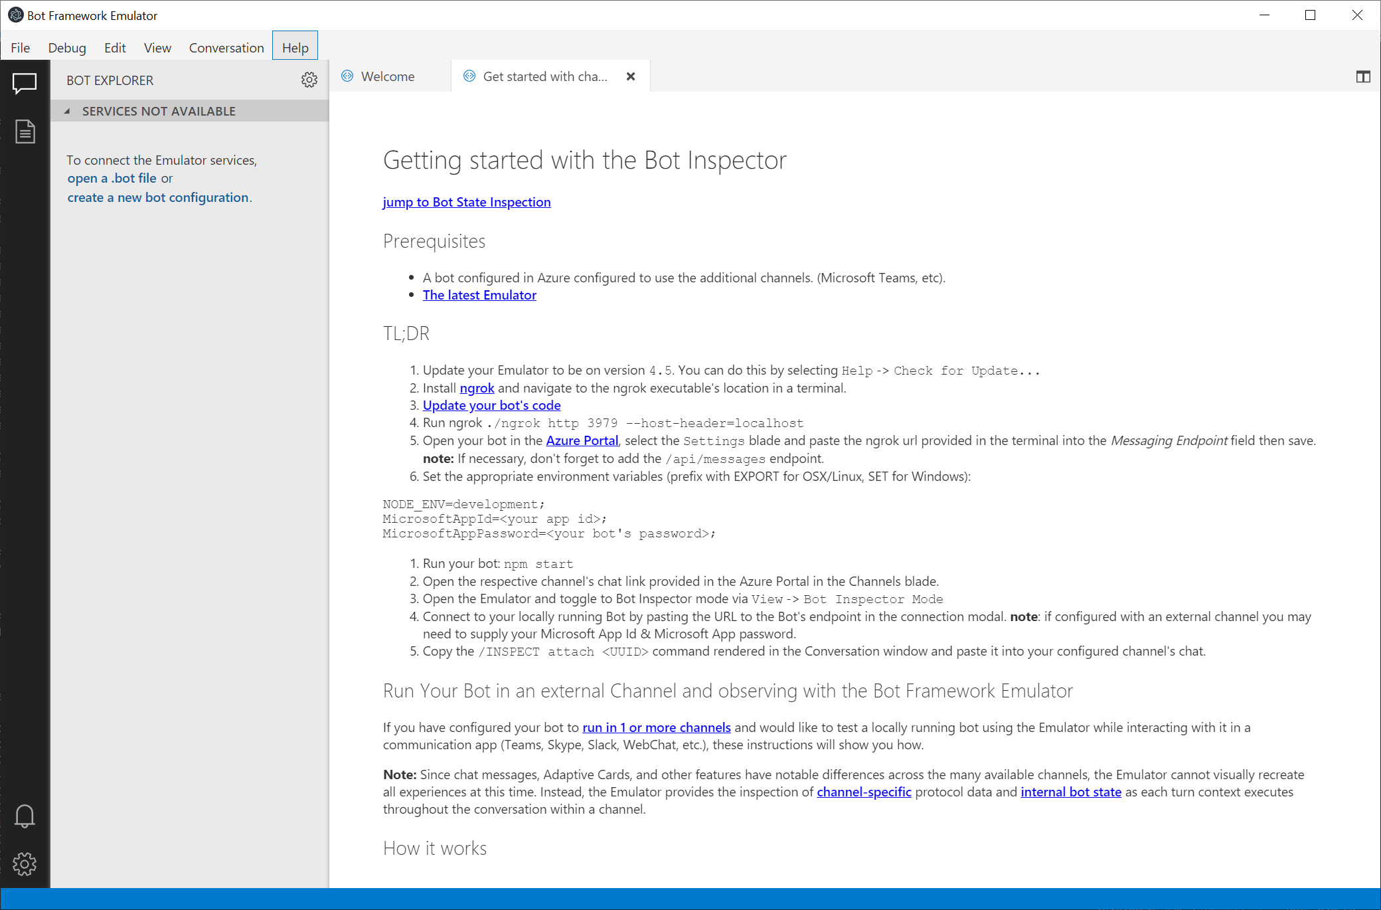Click the How it works heading

coord(435,848)
